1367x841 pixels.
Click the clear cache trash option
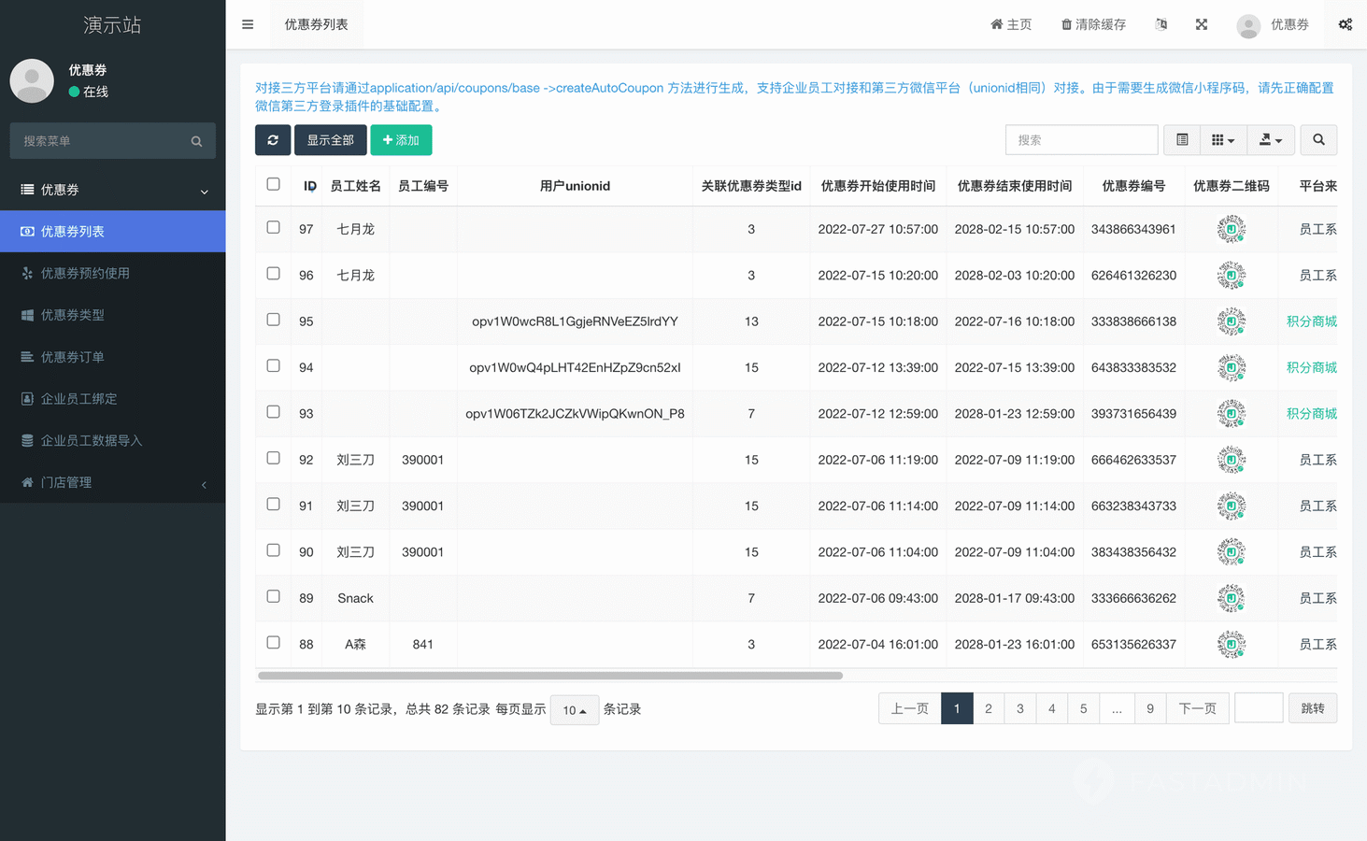pyautogui.click(x=1093, y=24)
